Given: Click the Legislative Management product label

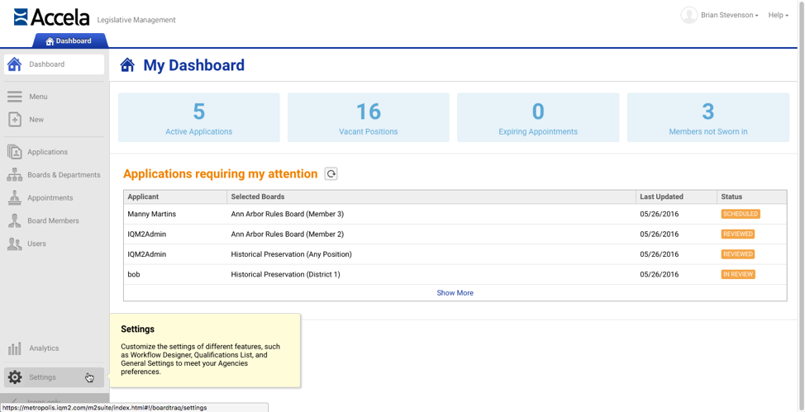Looking at the screenshot, I should pyautogui.click(x=136, y=20).
